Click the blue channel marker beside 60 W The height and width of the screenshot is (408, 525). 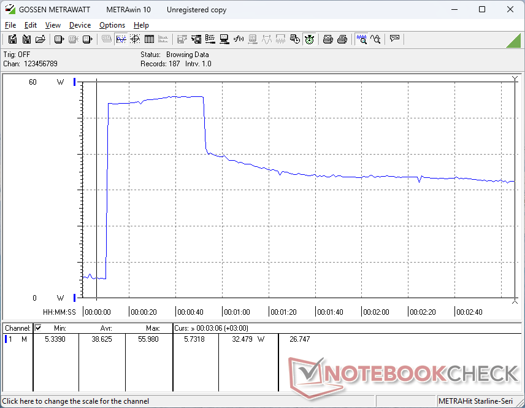[75, 82]
